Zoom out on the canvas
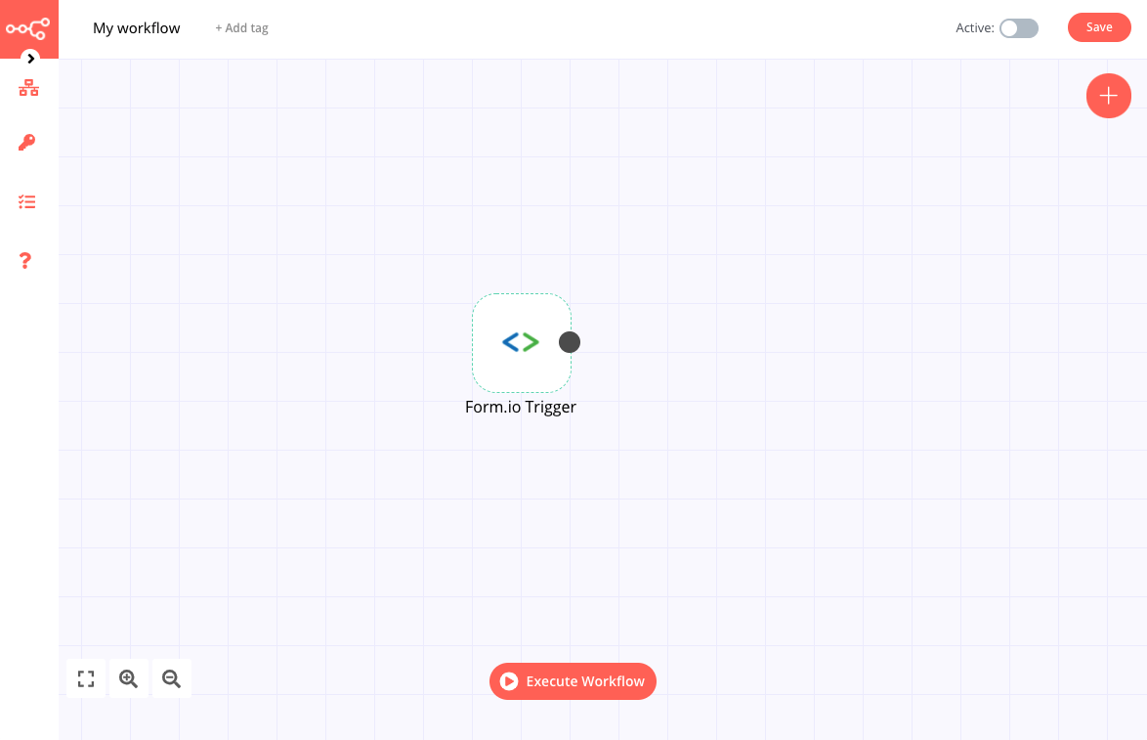This screenshot has height=740, width=1147. tap(171, 677)
